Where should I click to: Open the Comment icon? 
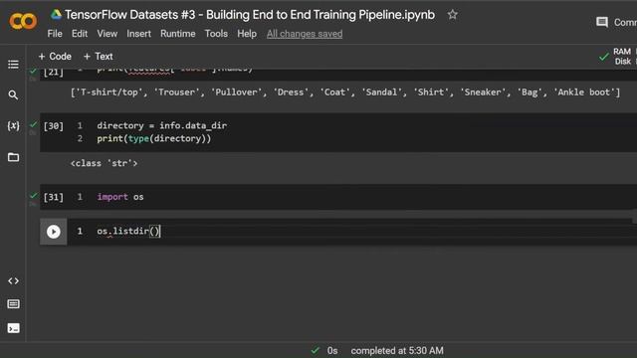pyautogui.click(x=601, y=22)
